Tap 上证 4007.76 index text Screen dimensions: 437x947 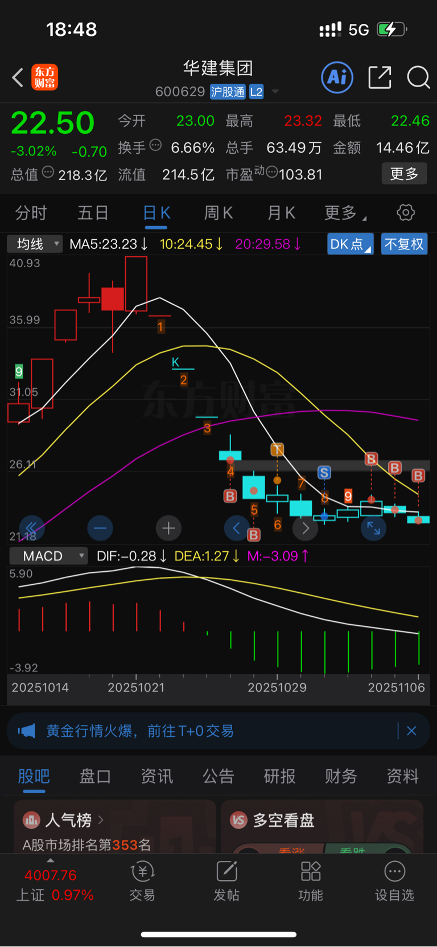tap(55, 885)
